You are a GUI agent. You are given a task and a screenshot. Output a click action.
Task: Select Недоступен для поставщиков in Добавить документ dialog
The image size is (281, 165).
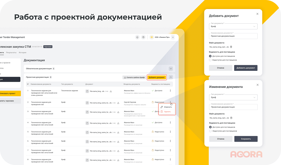(x=210, y=60)
